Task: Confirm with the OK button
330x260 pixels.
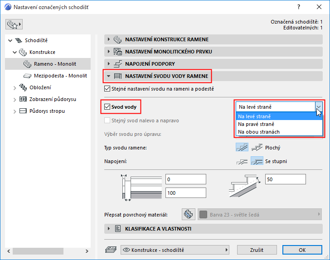Action: click(302, 250)
